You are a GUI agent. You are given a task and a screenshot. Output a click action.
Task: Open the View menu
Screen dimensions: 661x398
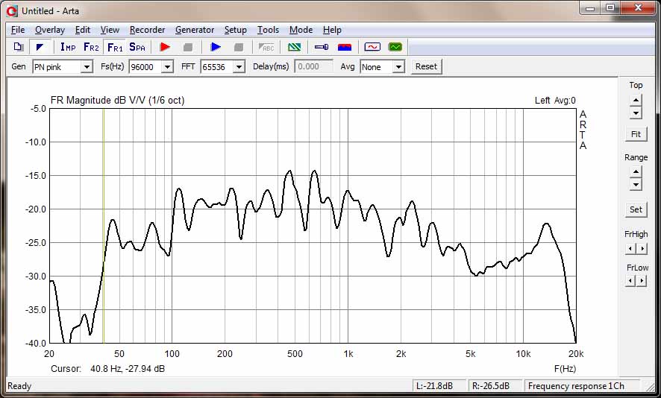pyautogui.click(x=110, y=30)
